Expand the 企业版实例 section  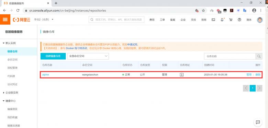click(11, 93)
